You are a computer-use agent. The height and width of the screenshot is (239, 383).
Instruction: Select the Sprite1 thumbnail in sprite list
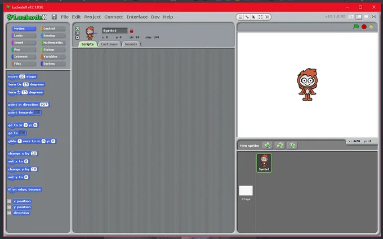click(x=264, y=163)
